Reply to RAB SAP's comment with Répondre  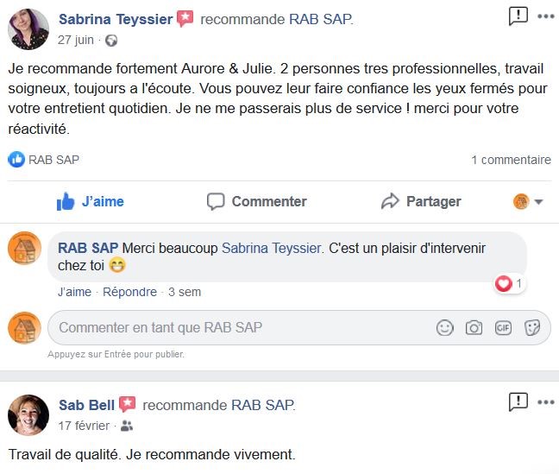pyautogui.click(x=129, y=292)
